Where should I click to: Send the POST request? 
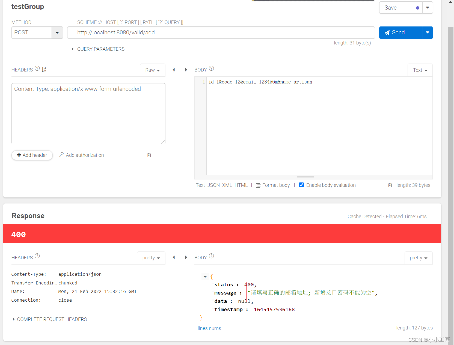click(400, 33)
